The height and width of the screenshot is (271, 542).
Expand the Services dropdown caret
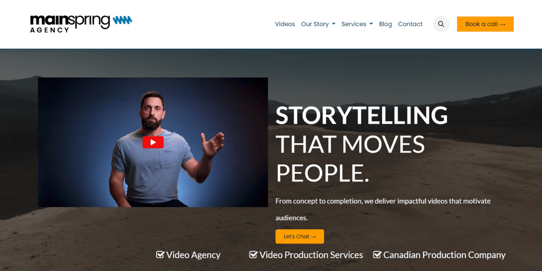point(371,24)
